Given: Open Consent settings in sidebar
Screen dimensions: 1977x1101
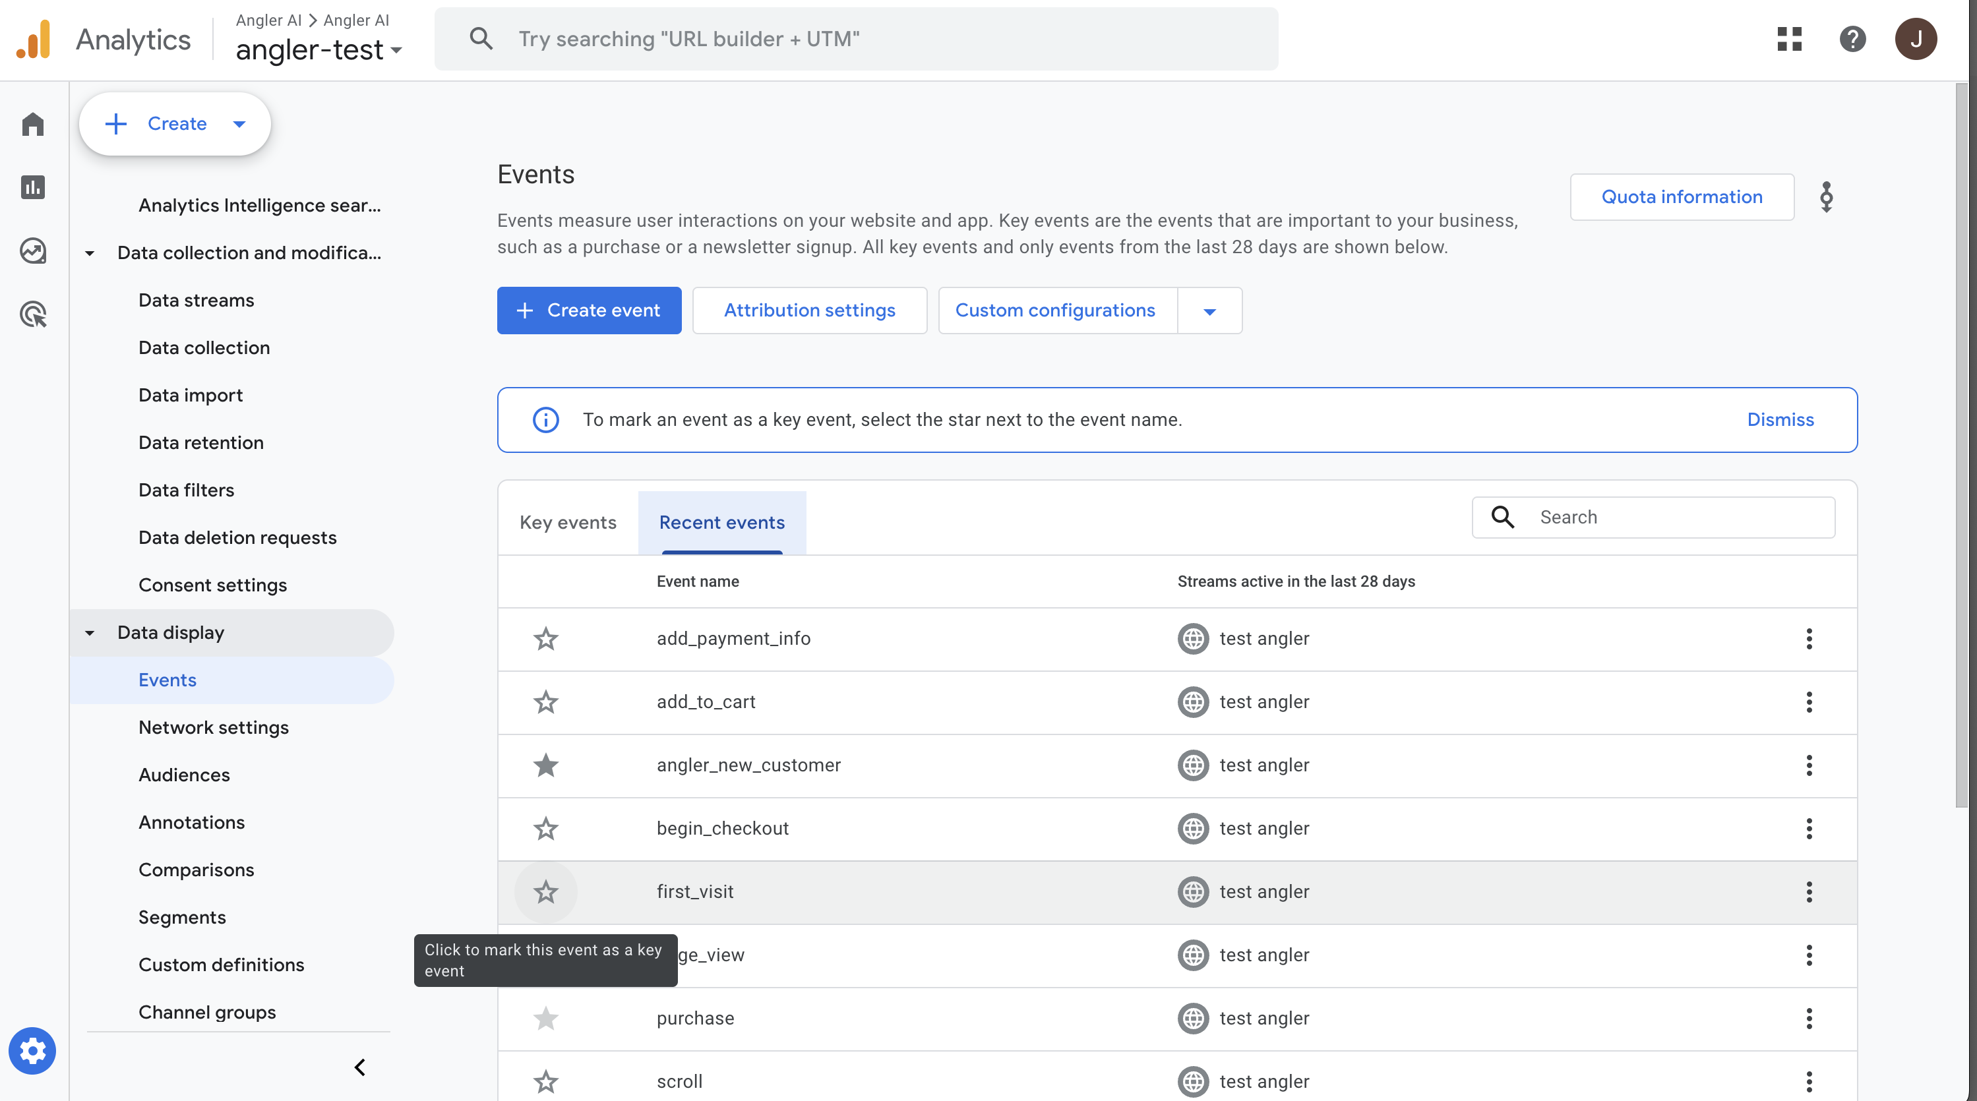Looking at the screenshot, I should [x=212, y=585].
